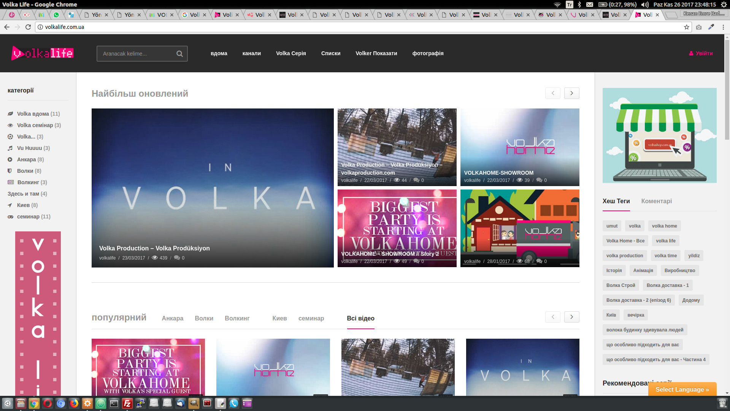
Task: Open the канали menu item
Action: pyautogui.click(x=252, y=53)
